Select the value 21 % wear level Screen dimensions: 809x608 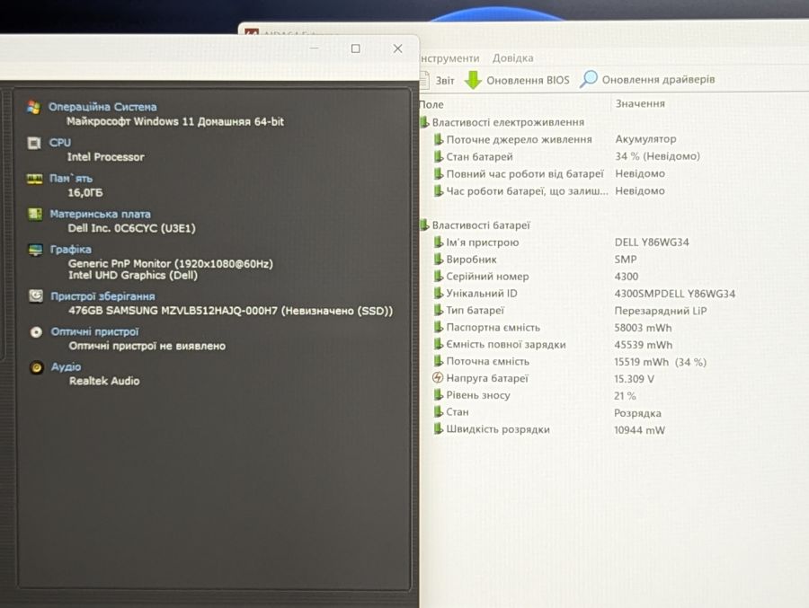625,395
